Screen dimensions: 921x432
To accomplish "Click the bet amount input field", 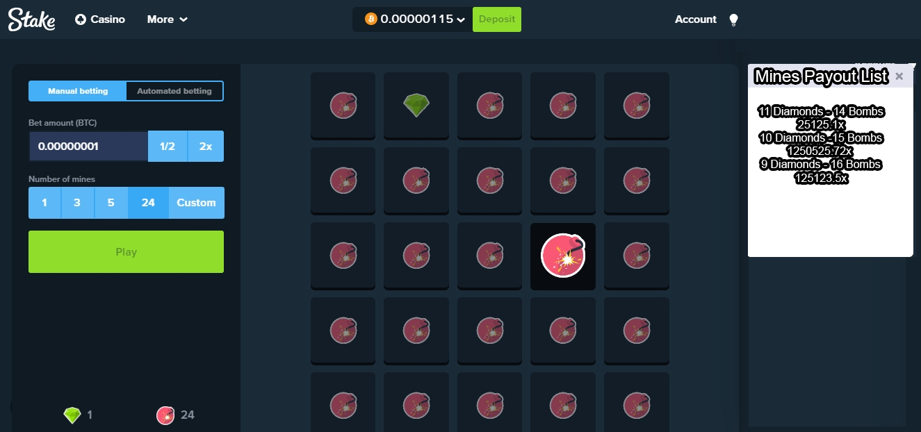I will [x=88, y=147].
